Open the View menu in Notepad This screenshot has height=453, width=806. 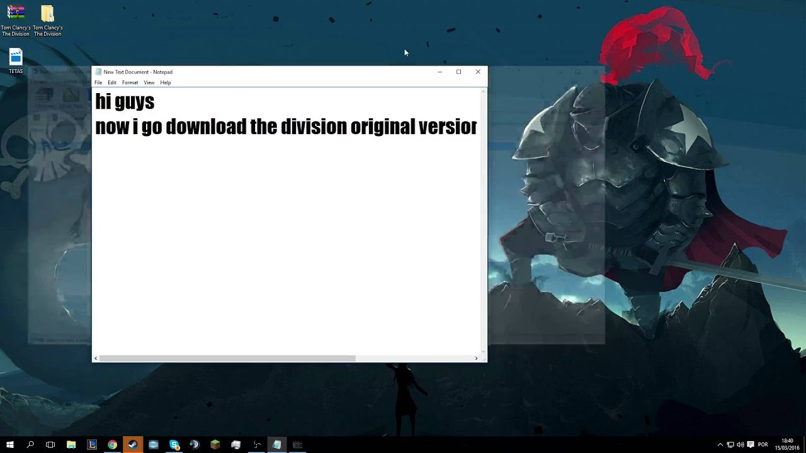(x=149, y=82)
